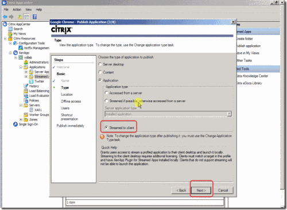Screen dimensions: 287x210
Task: Click the Single Sign-On icon
Action: point(15,125)
